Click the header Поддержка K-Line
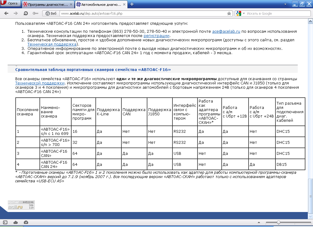The width and height of the screenshot is (313, 227). [x=109, y=112]
